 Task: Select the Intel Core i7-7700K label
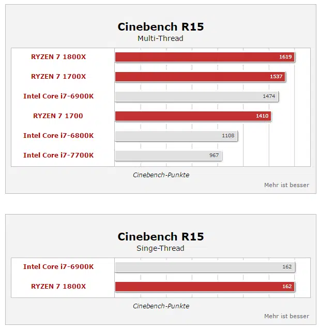coord(58,155)
